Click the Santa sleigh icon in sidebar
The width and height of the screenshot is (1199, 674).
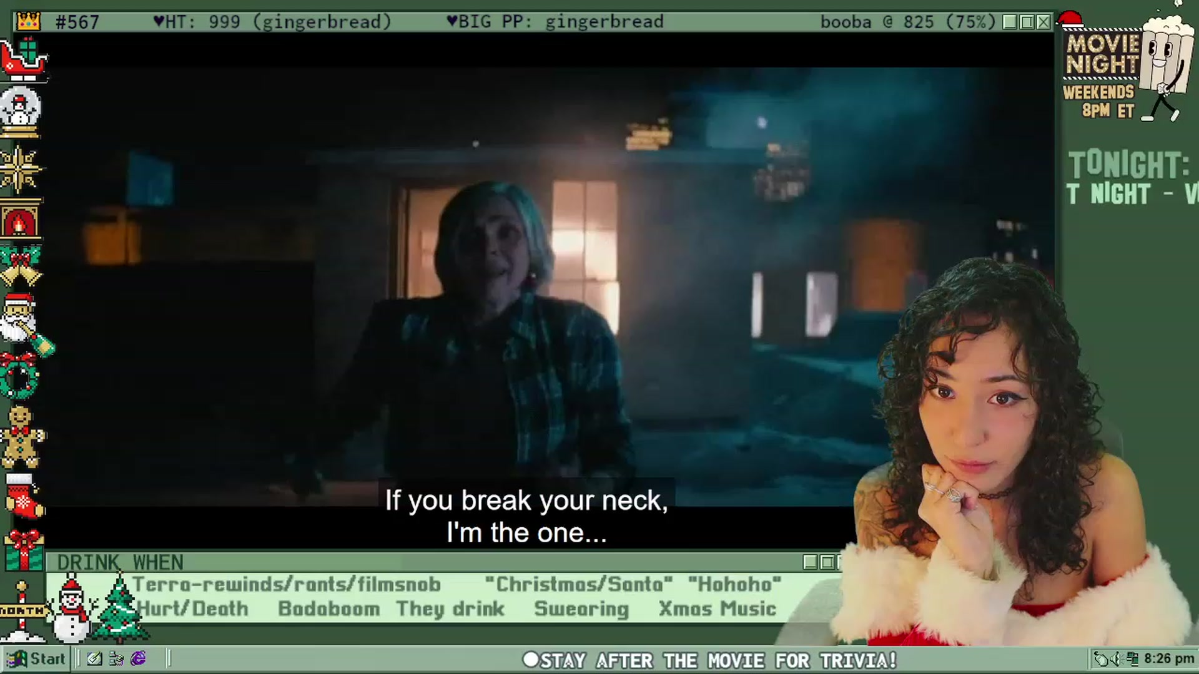pyautogui.click(x=24, y=59)
